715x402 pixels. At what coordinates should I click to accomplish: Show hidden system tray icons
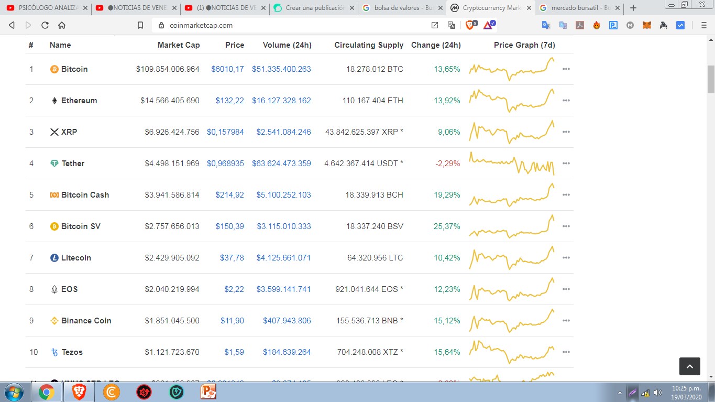tap(620, 393)
